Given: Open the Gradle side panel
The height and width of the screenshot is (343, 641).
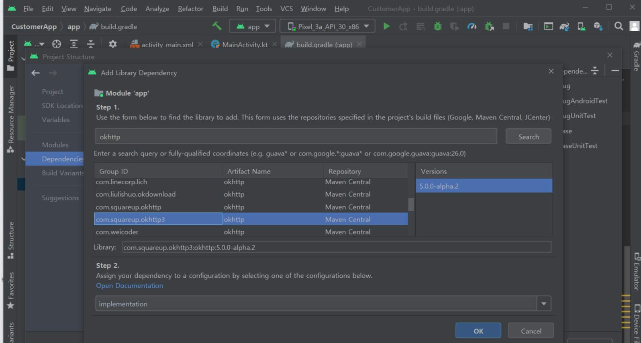Looking at the screenshot, I should tap(636, 56).
